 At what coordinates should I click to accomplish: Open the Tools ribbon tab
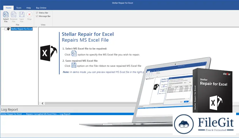(x=19, y=8)
